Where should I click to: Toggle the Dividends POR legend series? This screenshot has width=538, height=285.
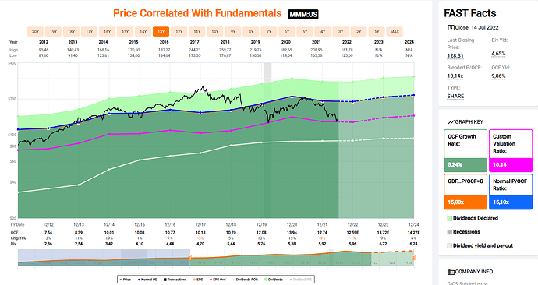pos(245,280)
